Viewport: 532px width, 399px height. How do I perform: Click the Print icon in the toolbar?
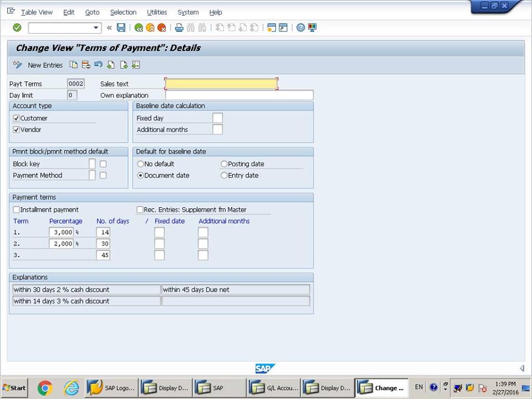pyautogui.click(x=179, y=28)
